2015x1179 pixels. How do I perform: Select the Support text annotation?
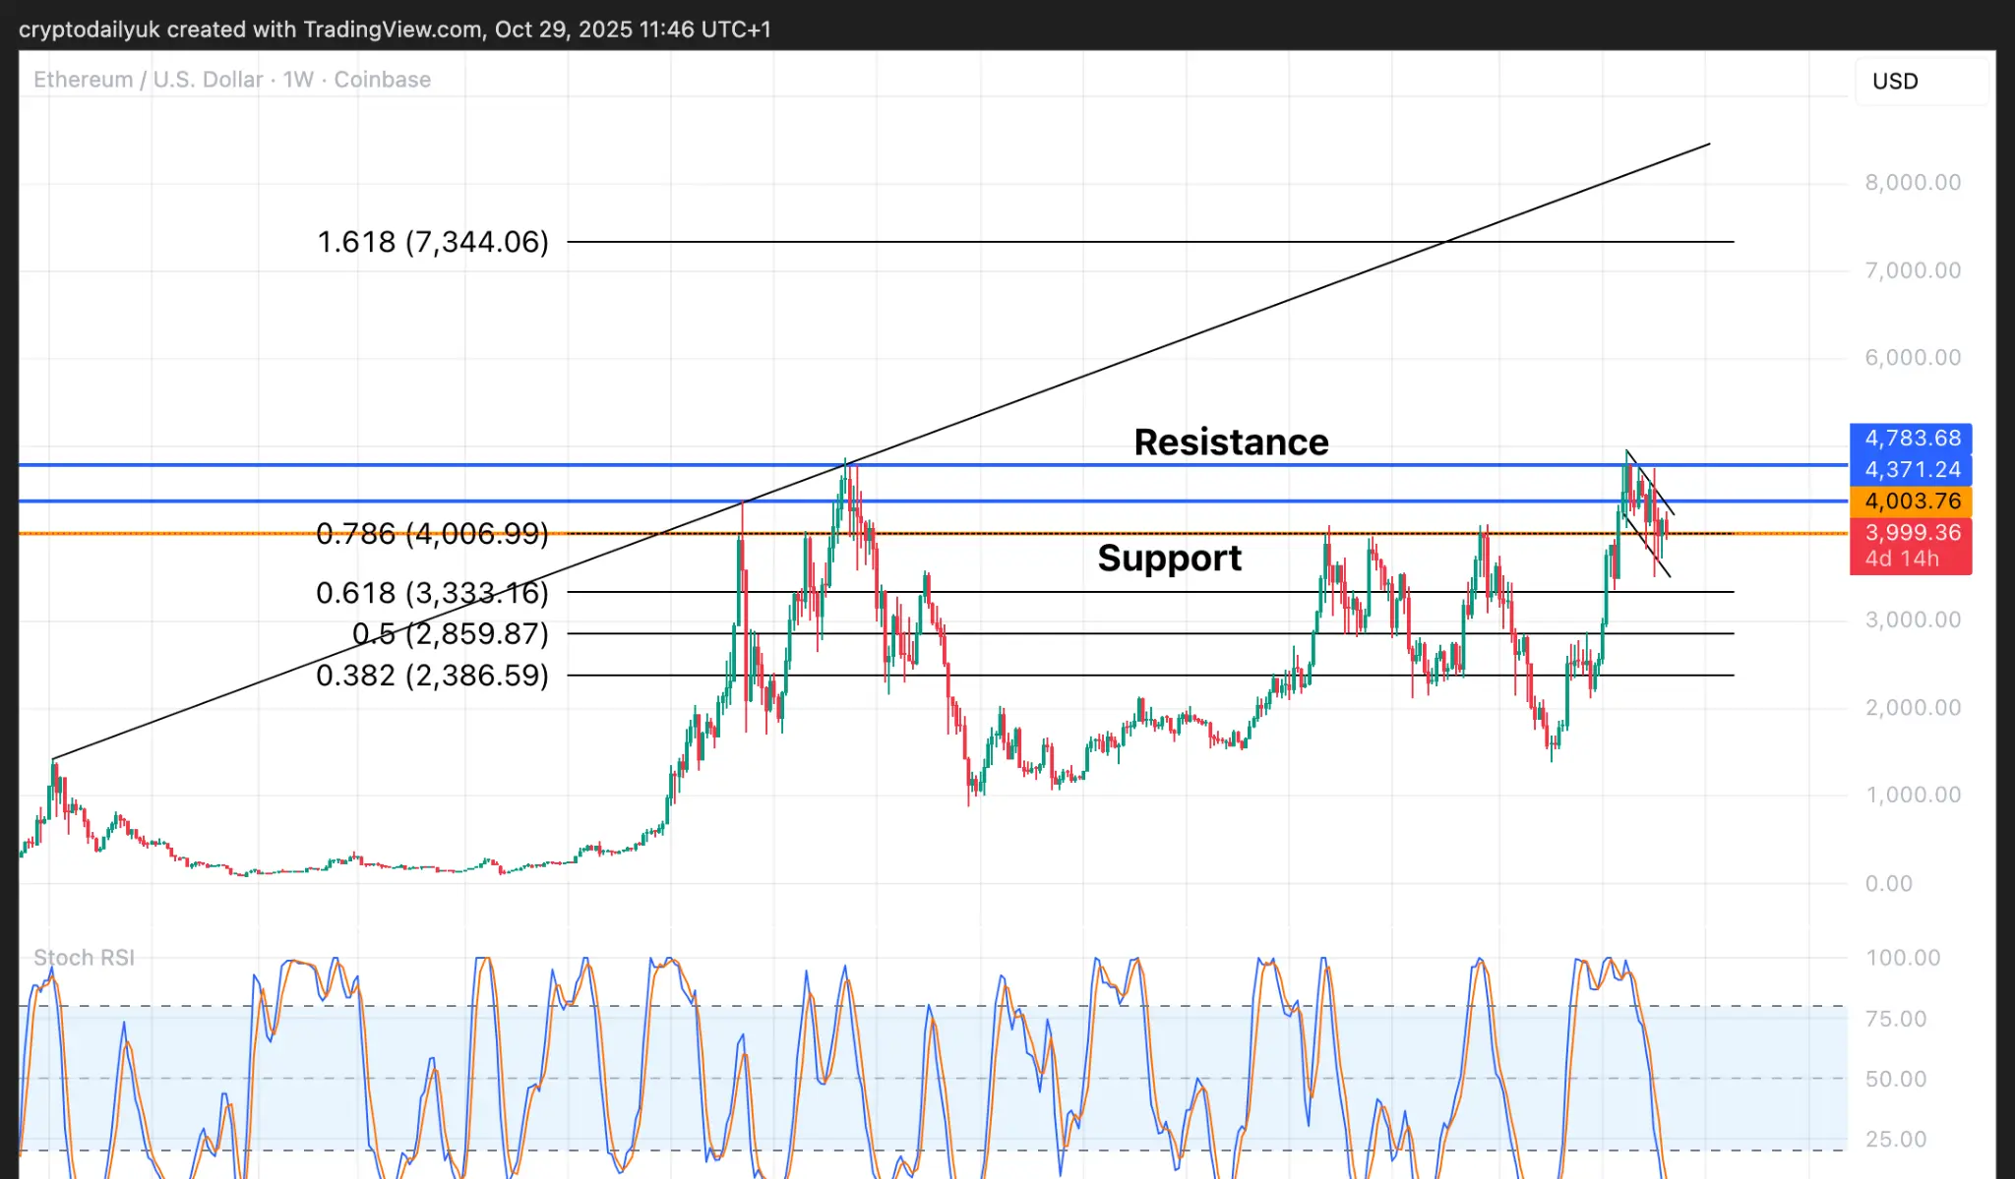[x=1169, y=558]
